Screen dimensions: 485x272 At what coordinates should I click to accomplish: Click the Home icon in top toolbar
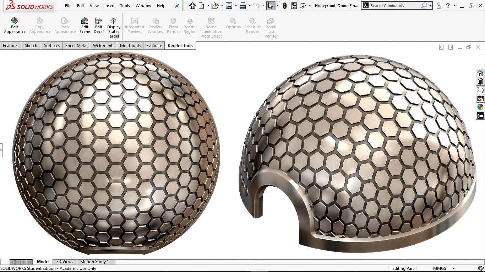click(192, 6)
